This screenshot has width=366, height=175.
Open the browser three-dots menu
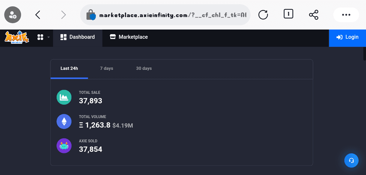(346, 15)
